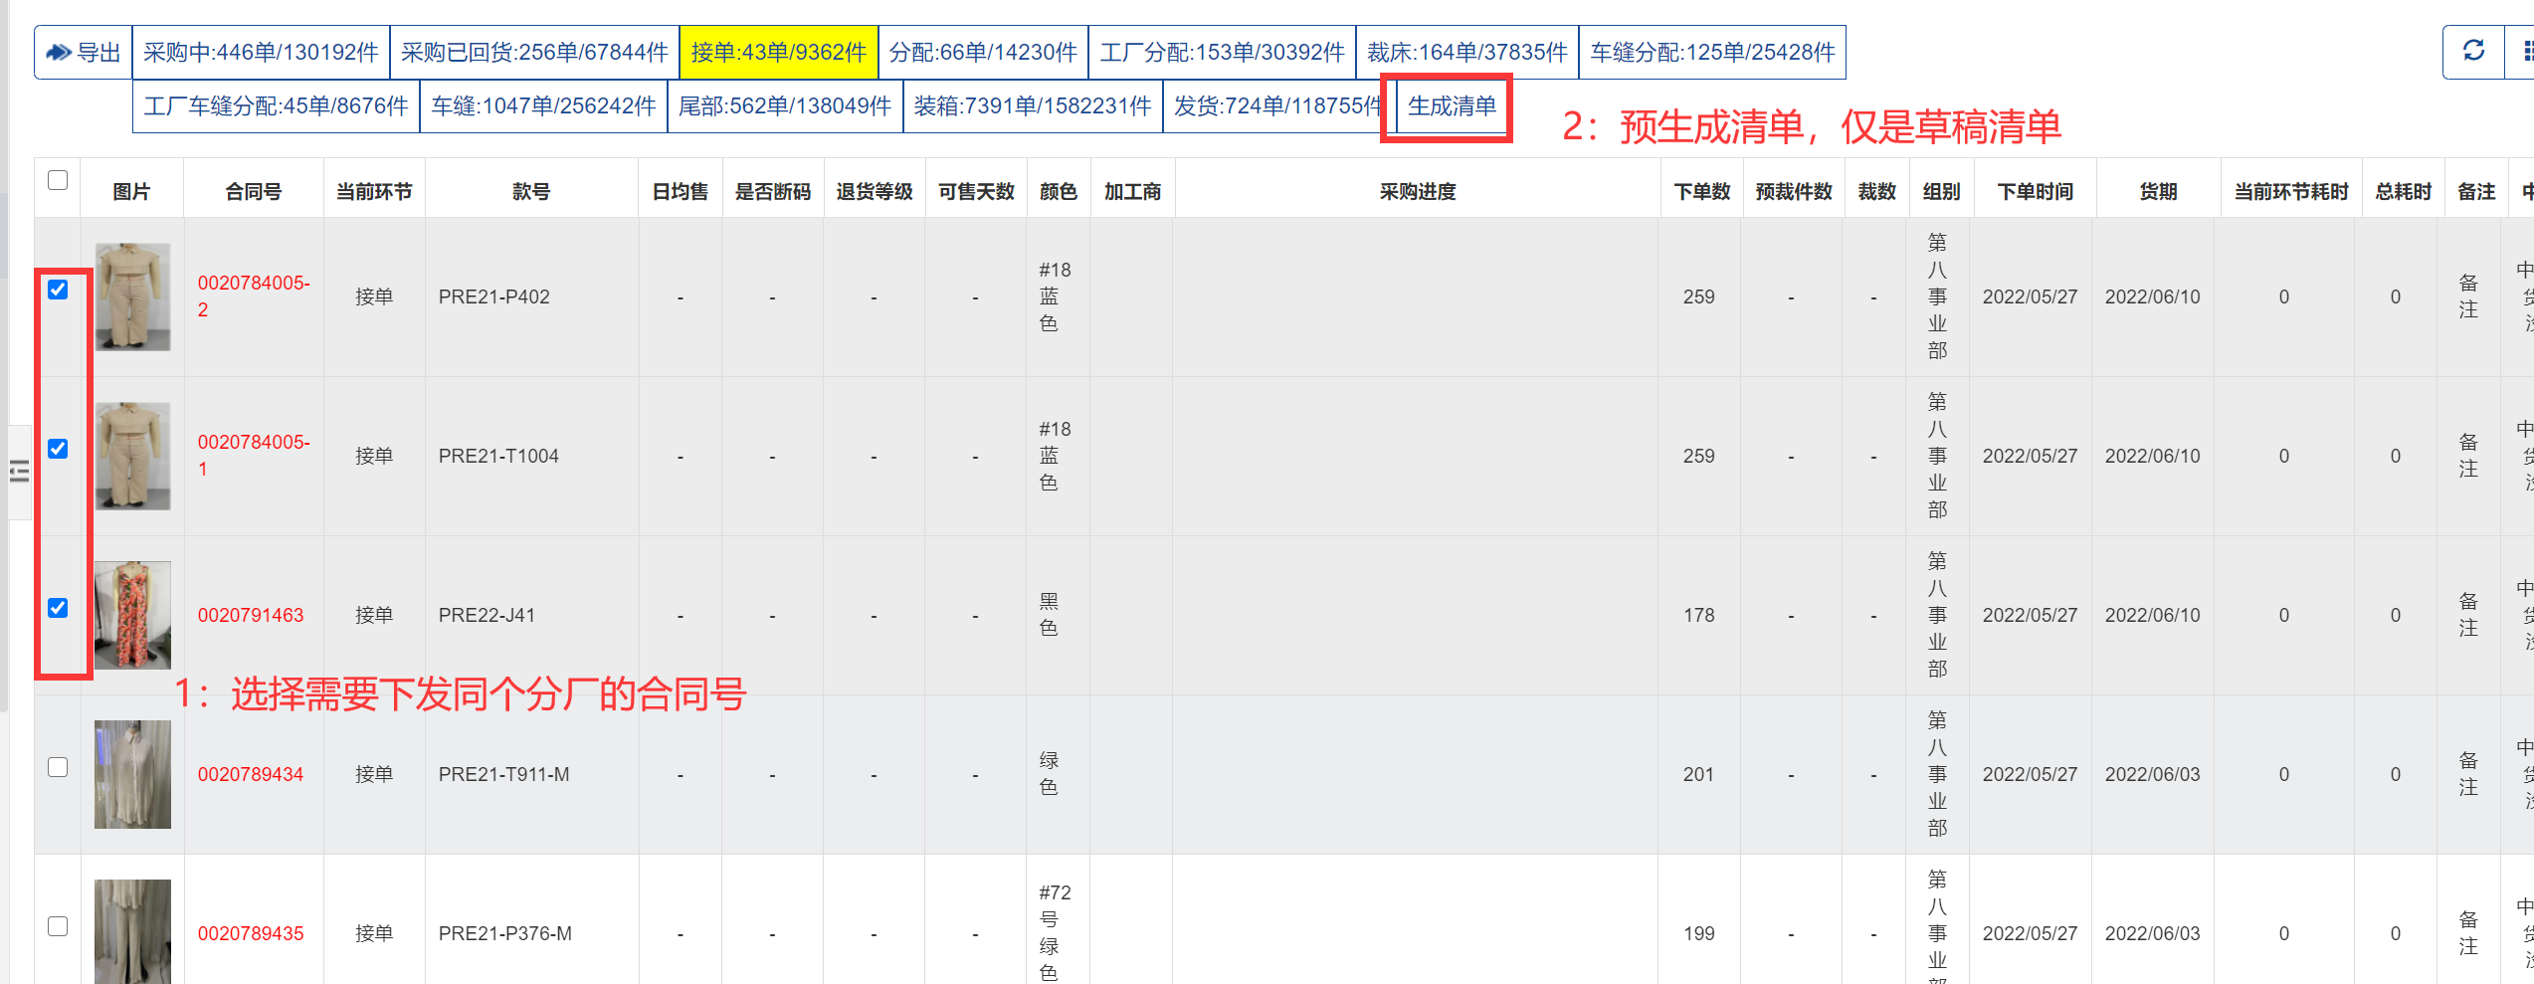Screen dimensions: 2534x984
Task: Switch to the 采购中 status tab
Action: 261,53
